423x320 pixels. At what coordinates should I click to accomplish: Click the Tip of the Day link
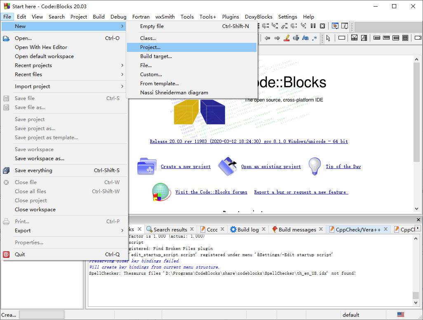(343, 167)
